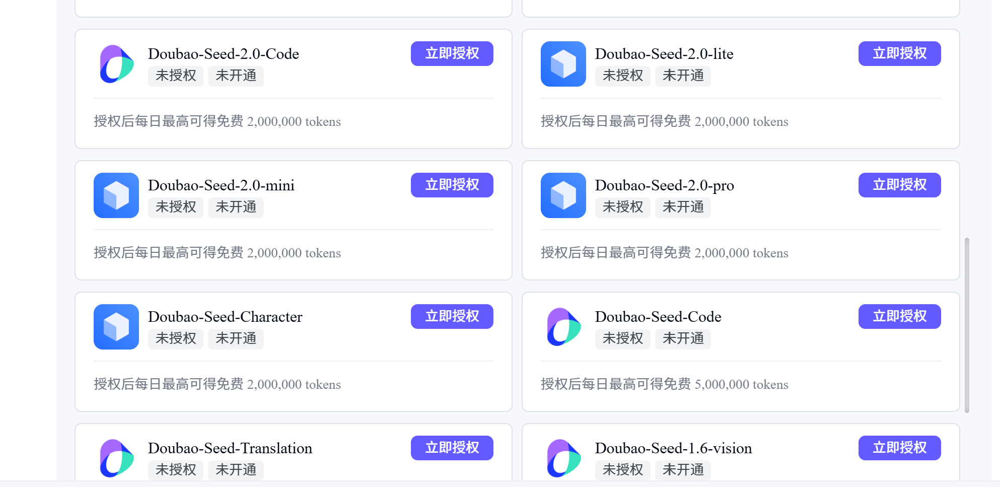Click the Doubao-Seed-2.0-lite cube icon
Screen dimensions: 1000x487
coord(563,64)
